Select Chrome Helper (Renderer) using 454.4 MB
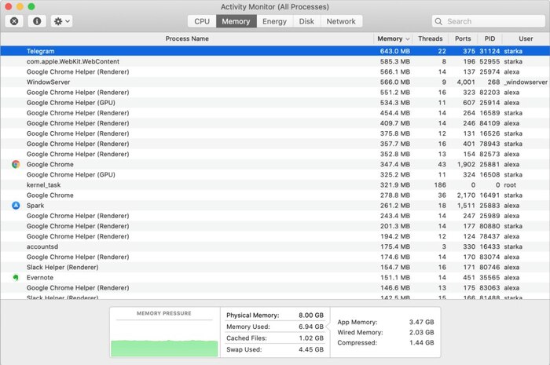This screenshot has height=365, width=550. [x=275, y=113]
